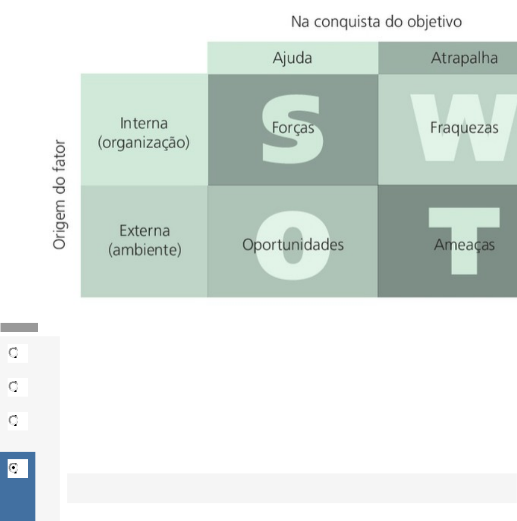Click the selected fourth radio button
The height and width of the screenshot is (521, 517).
click(x=14, y=469)
